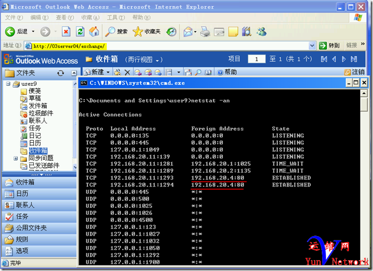This screenshot has width=373, height=271.
Task: Refresh the folder list with arrows icon
Action: click(x=61, y=73)
